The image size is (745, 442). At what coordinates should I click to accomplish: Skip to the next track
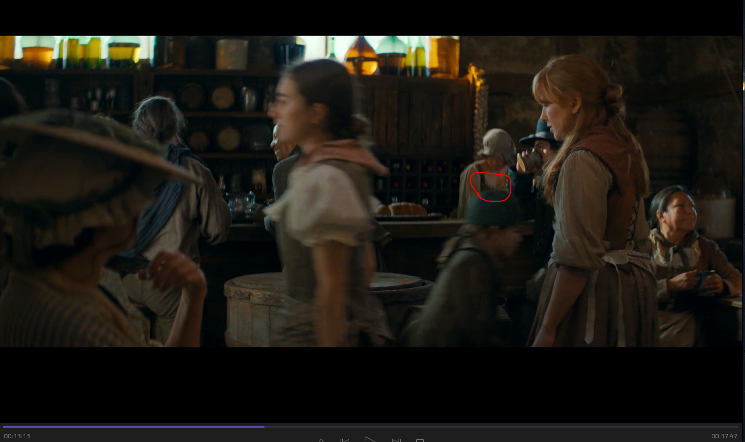coord(396,440)
